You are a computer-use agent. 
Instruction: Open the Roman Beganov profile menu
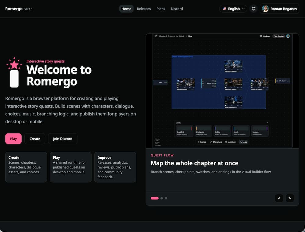pos(279,9)
